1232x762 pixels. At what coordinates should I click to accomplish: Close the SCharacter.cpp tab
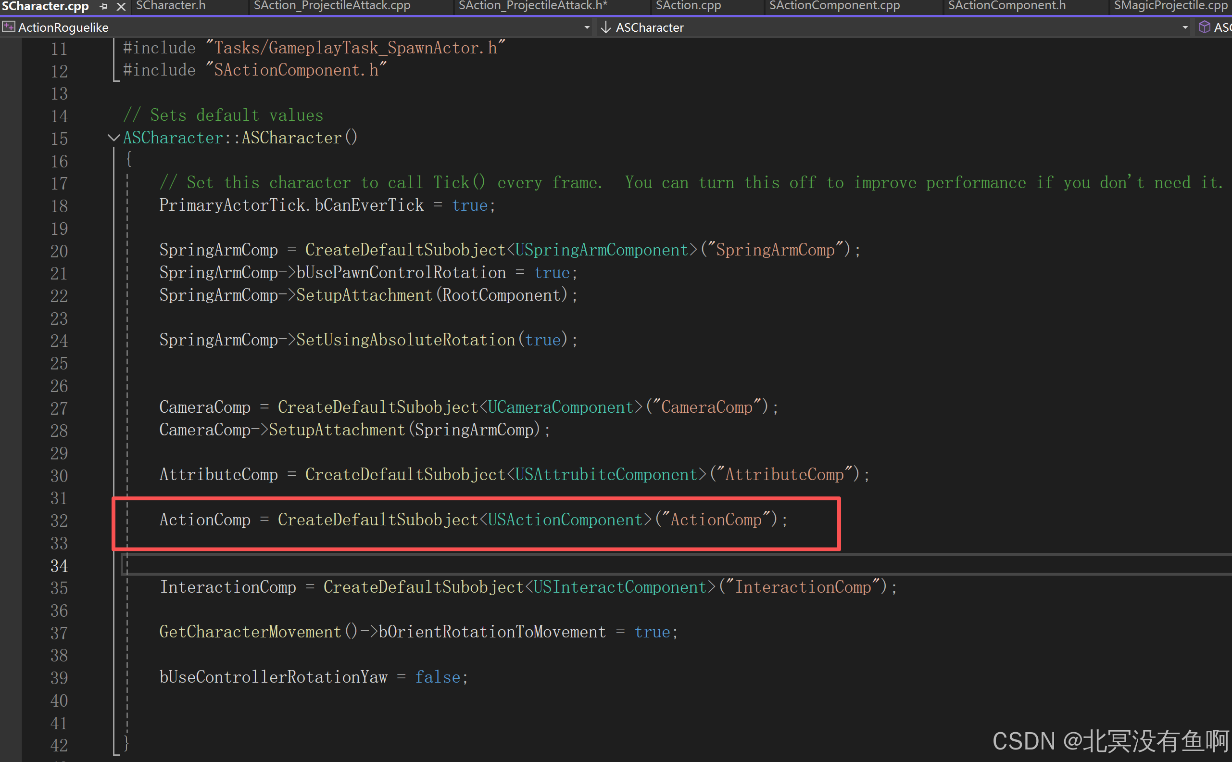pyautogui.click(x=121, y=7)
